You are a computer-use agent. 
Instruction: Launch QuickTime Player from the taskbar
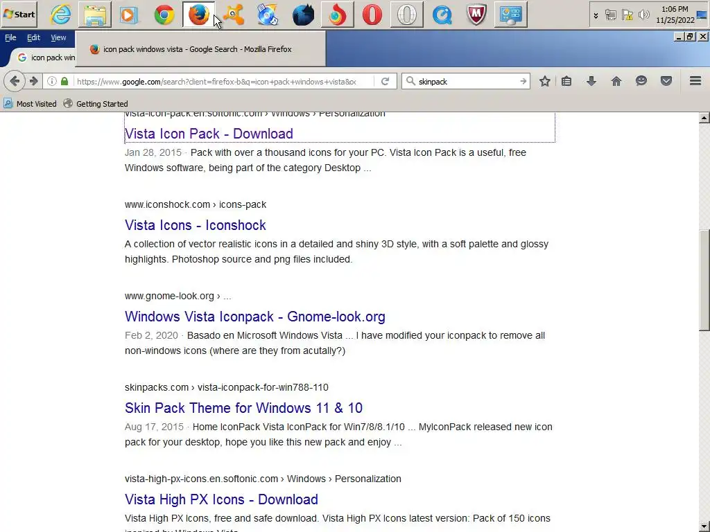[x=442, y=15]
